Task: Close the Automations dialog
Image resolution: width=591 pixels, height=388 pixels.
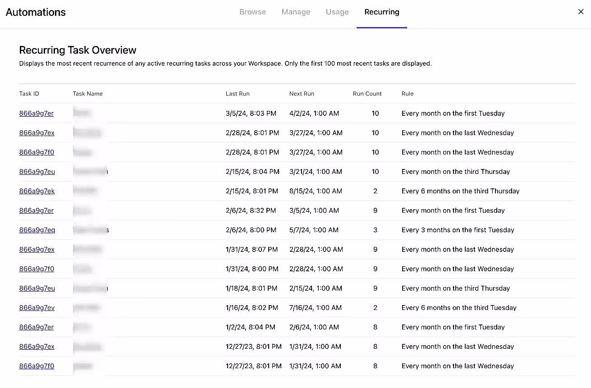Action: (581, 12)
